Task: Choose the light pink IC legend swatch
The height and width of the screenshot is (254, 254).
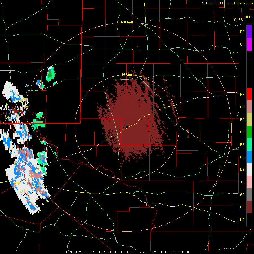Action: [x=249, y=182]
